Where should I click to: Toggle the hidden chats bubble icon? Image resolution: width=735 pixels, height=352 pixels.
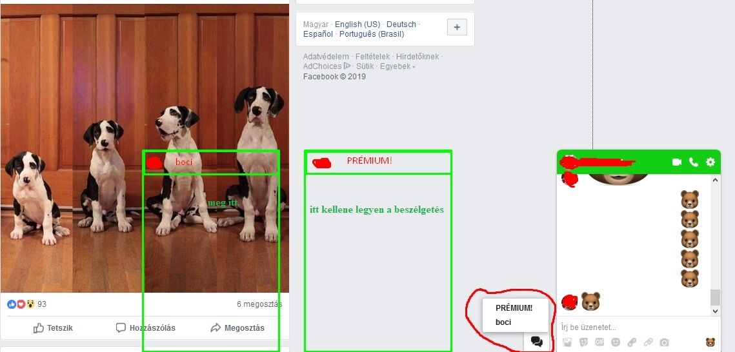coord(537,341)
